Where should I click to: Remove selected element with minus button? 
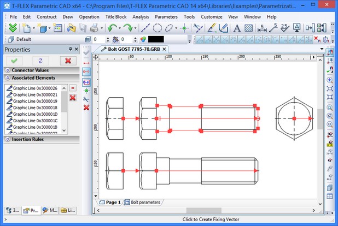coord(73,88)
